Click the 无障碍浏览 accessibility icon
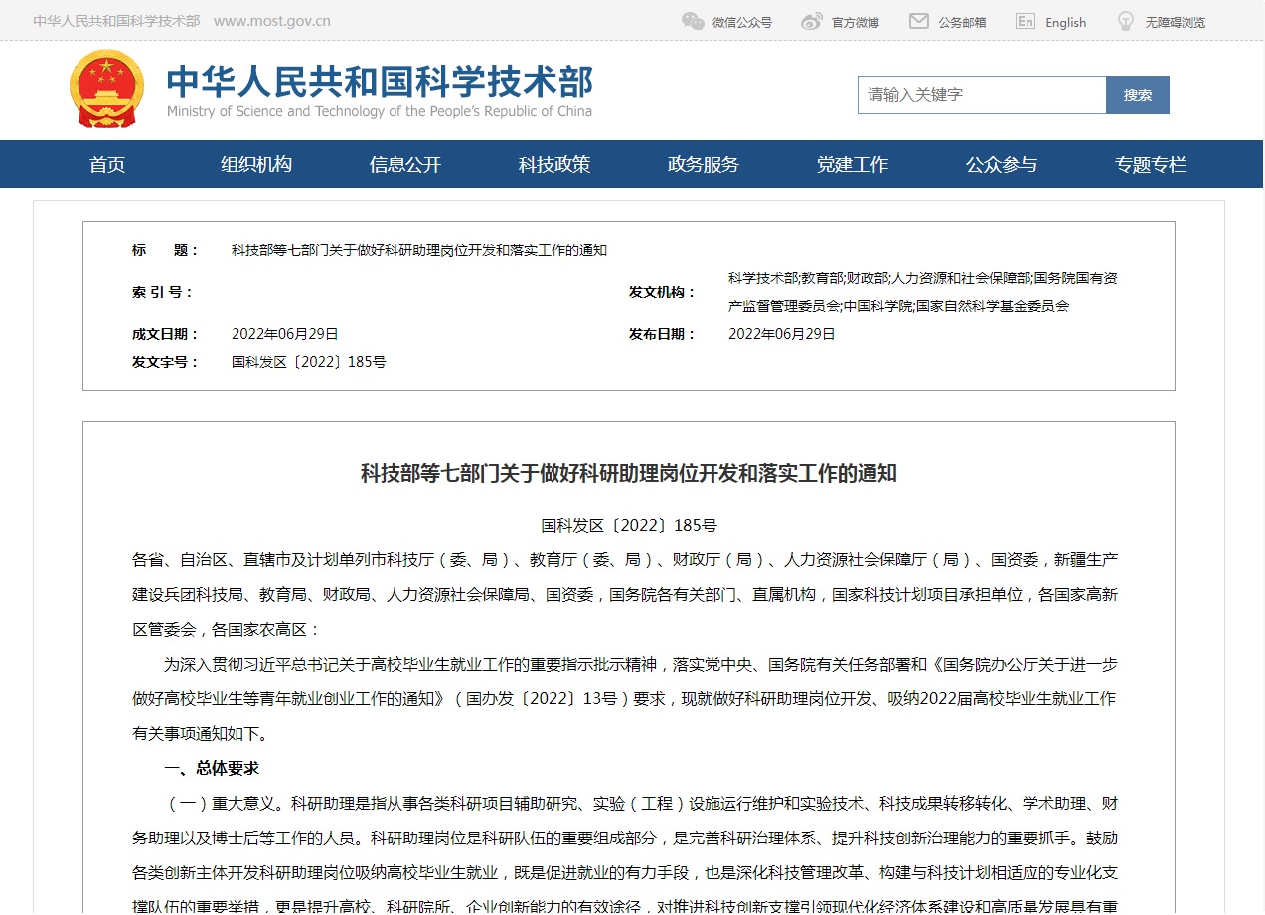 (1124, 20)
